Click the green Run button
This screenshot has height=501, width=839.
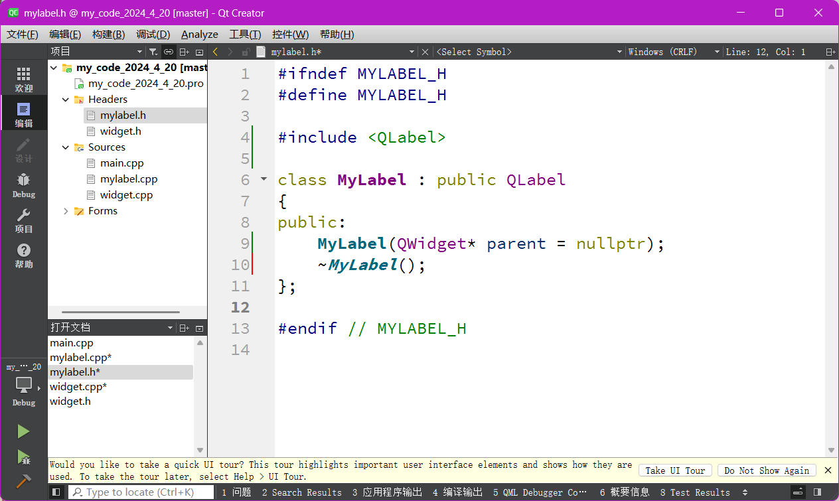click(x=24, y=431)
